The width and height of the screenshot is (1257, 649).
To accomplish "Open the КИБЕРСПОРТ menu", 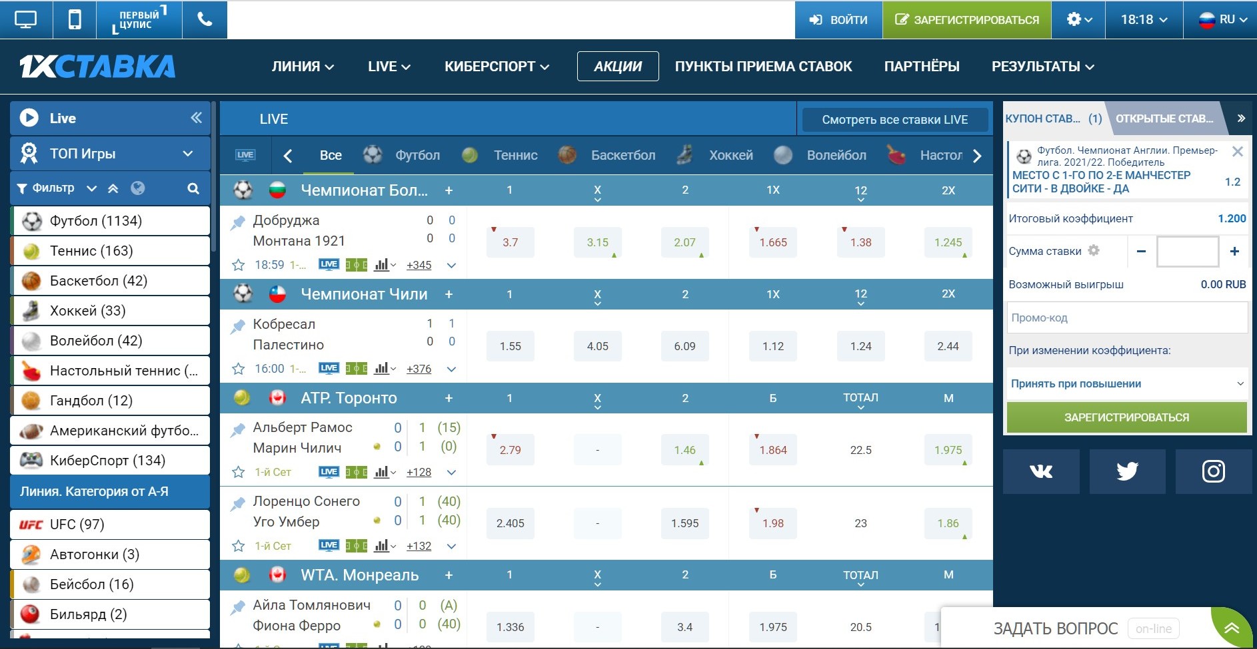I will [497, 67].
